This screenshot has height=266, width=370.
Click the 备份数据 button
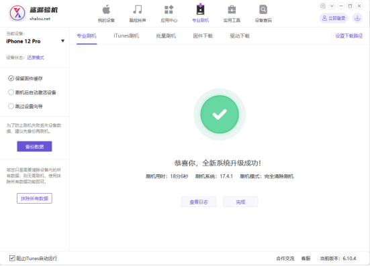tap(34, 147)
